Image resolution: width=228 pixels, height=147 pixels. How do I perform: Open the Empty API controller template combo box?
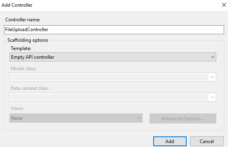pyautogui.click(x=113, y=57)
